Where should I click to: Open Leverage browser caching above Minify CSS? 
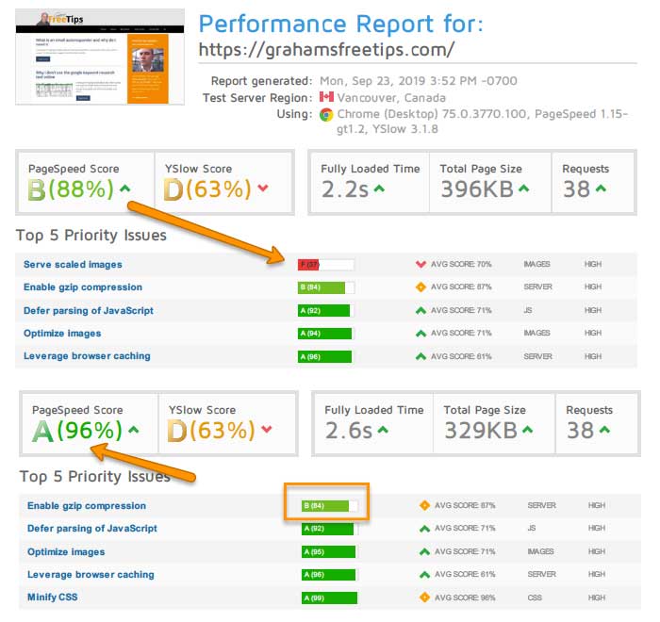pos(91,575)
